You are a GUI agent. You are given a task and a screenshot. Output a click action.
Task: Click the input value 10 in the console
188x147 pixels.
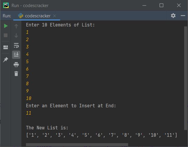29,98
